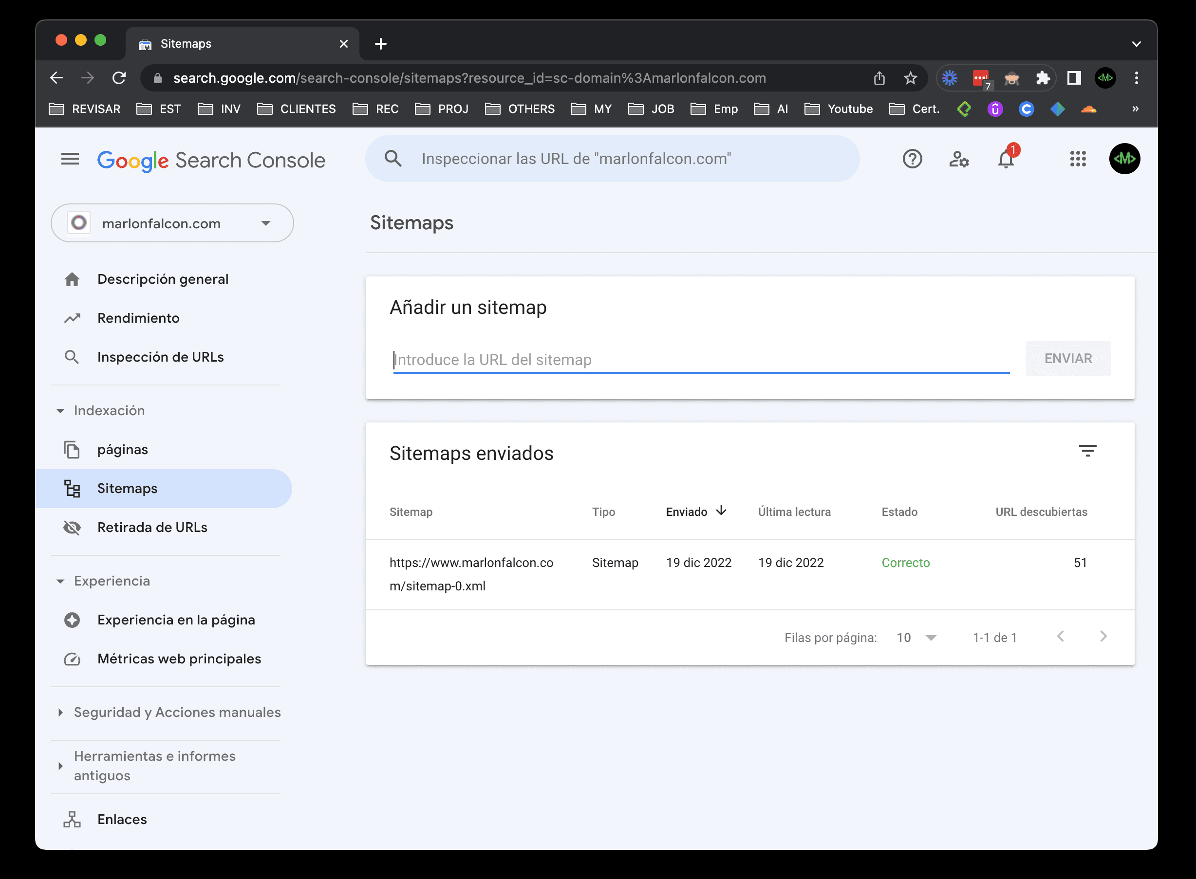Go to previous page of sitemaps

click(x=1060, y=636)
